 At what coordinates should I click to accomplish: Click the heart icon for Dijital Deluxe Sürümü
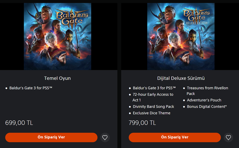coord(228,137)
